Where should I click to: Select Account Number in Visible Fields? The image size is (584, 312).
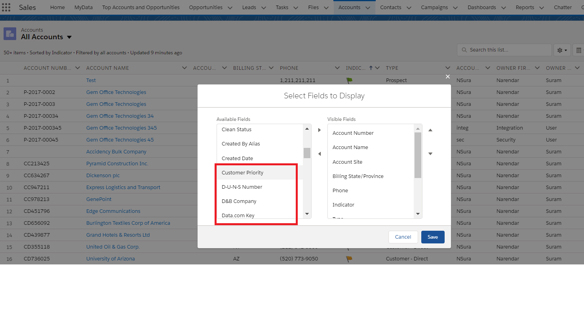click(x=371, y=133)
